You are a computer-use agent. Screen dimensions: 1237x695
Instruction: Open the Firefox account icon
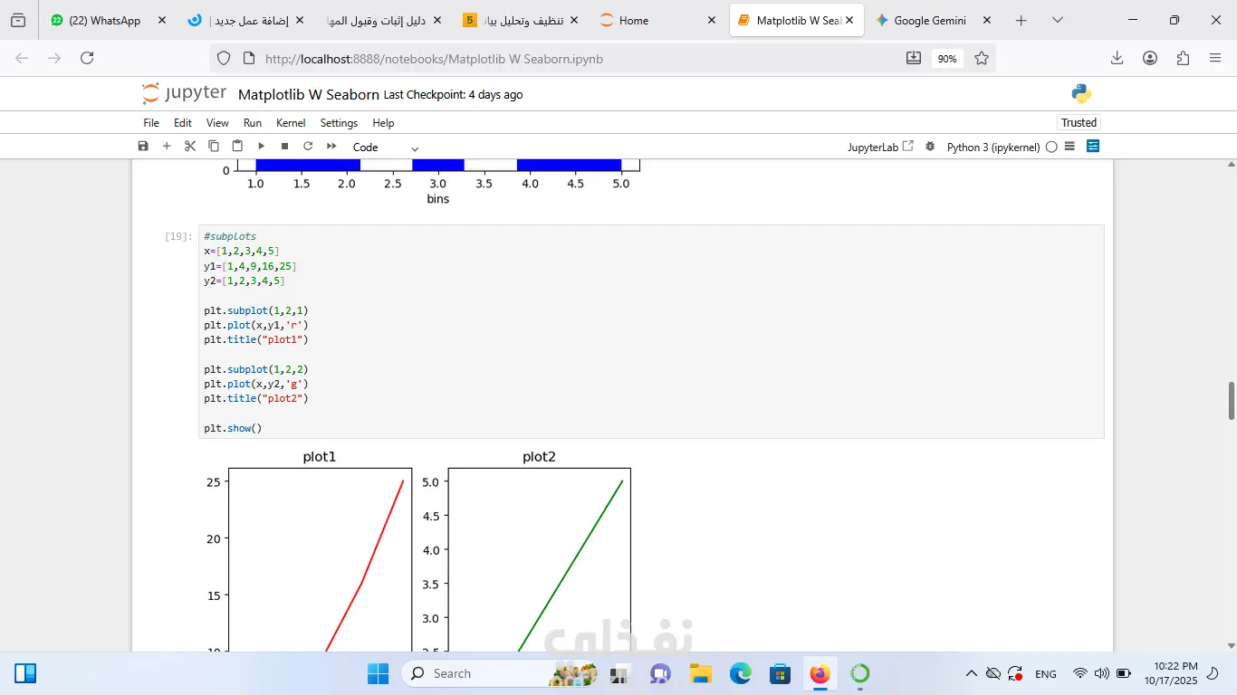pyautogui.click(x=1150, y=58)
